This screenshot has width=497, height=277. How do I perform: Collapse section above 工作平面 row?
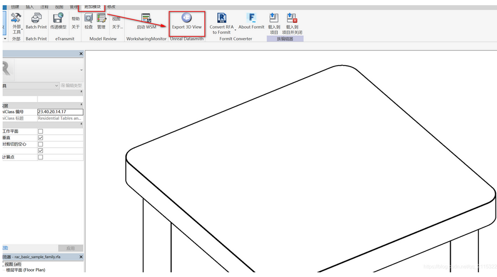(81, 124)
